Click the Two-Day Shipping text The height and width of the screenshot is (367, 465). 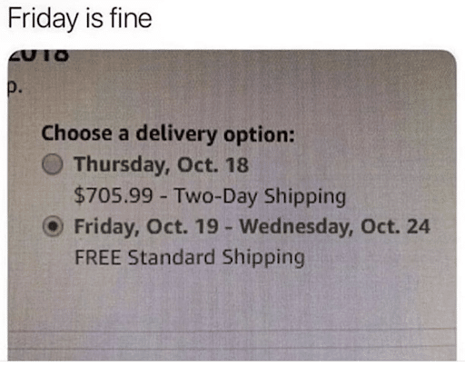[x=260, y=196]
